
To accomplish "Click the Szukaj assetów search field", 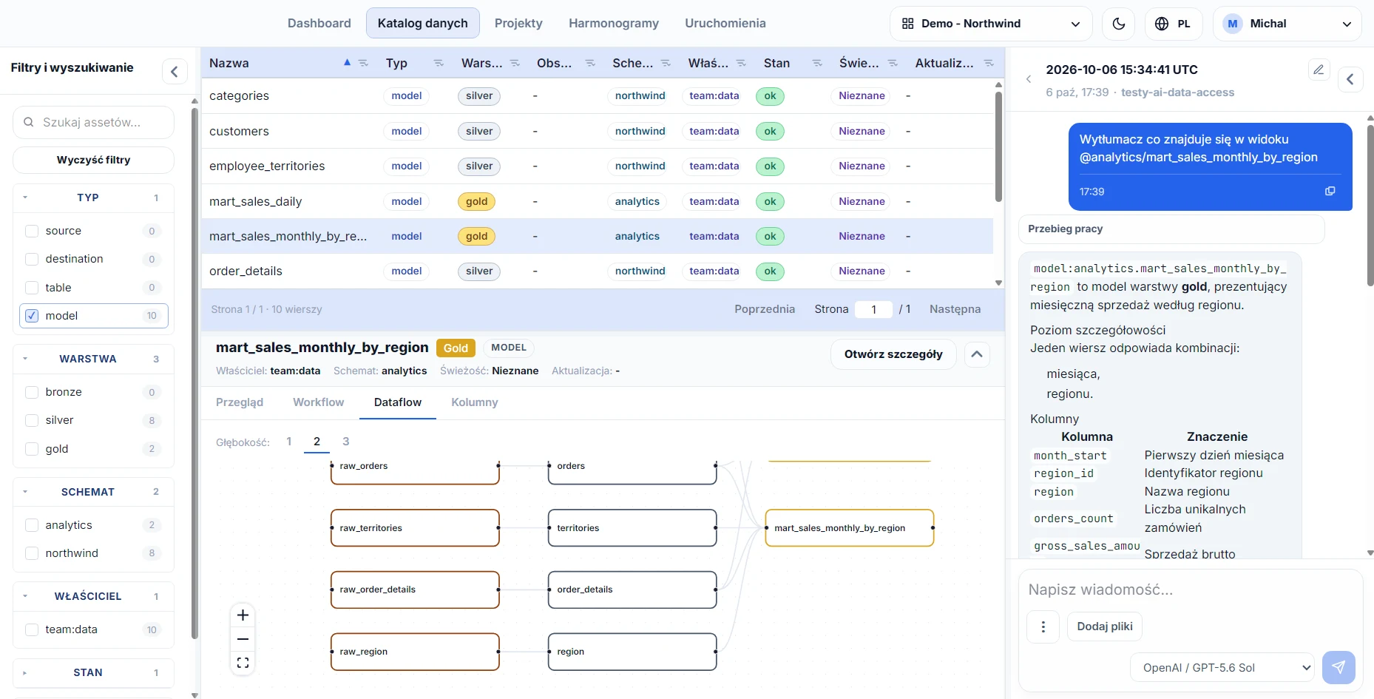I will [94, 123].
